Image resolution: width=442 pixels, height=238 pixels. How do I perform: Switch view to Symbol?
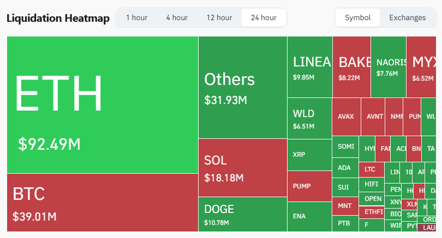[358, 17]
